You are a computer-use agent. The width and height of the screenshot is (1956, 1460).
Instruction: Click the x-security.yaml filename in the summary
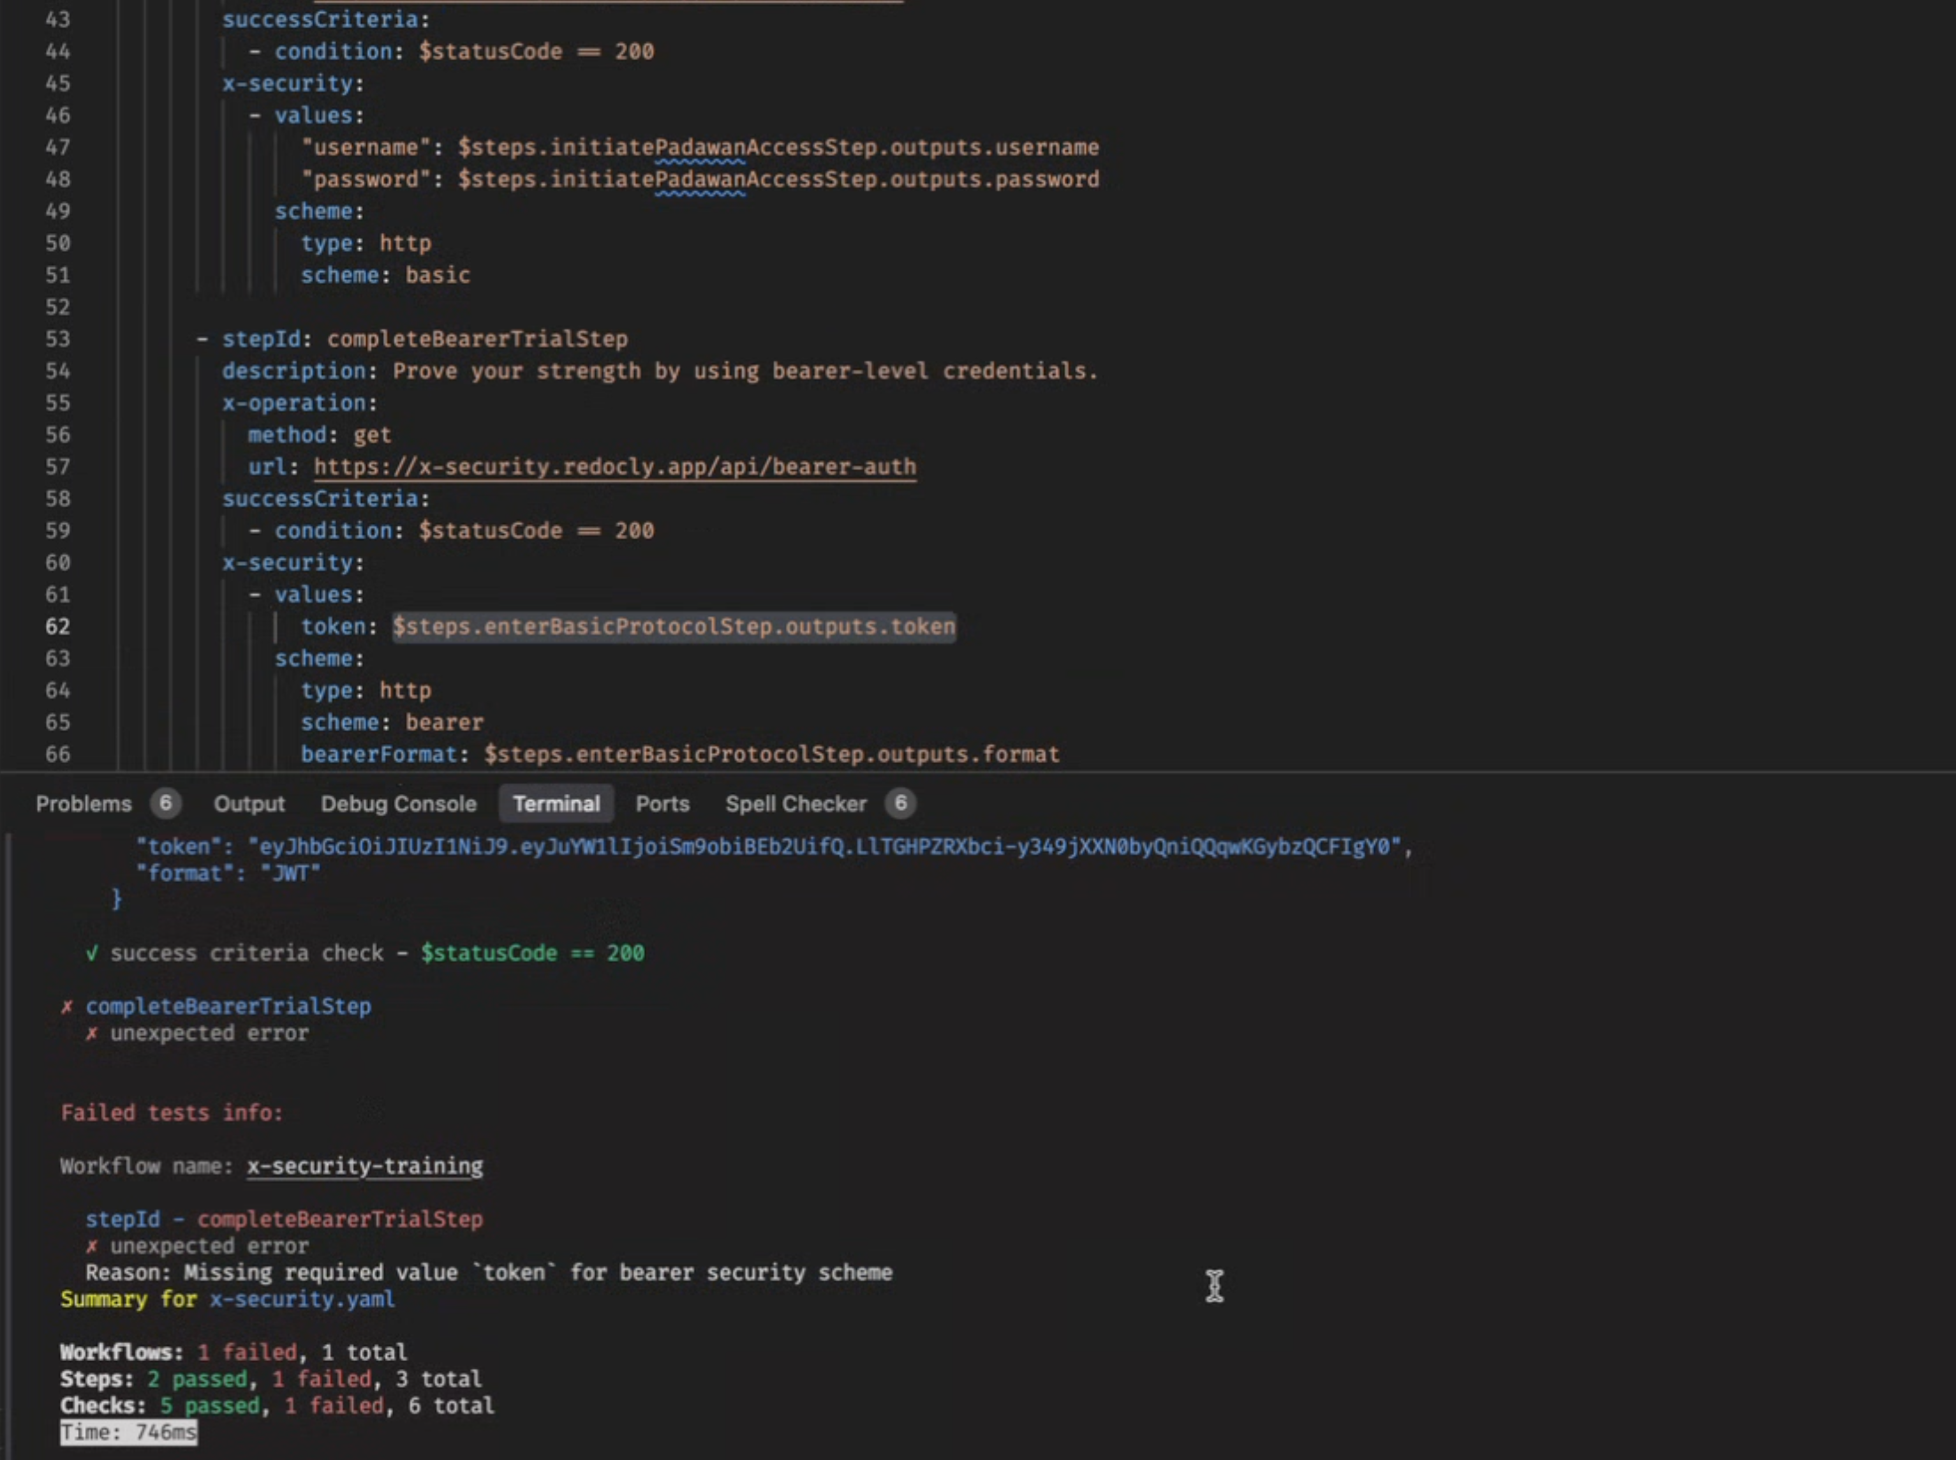click(301, 1299)
